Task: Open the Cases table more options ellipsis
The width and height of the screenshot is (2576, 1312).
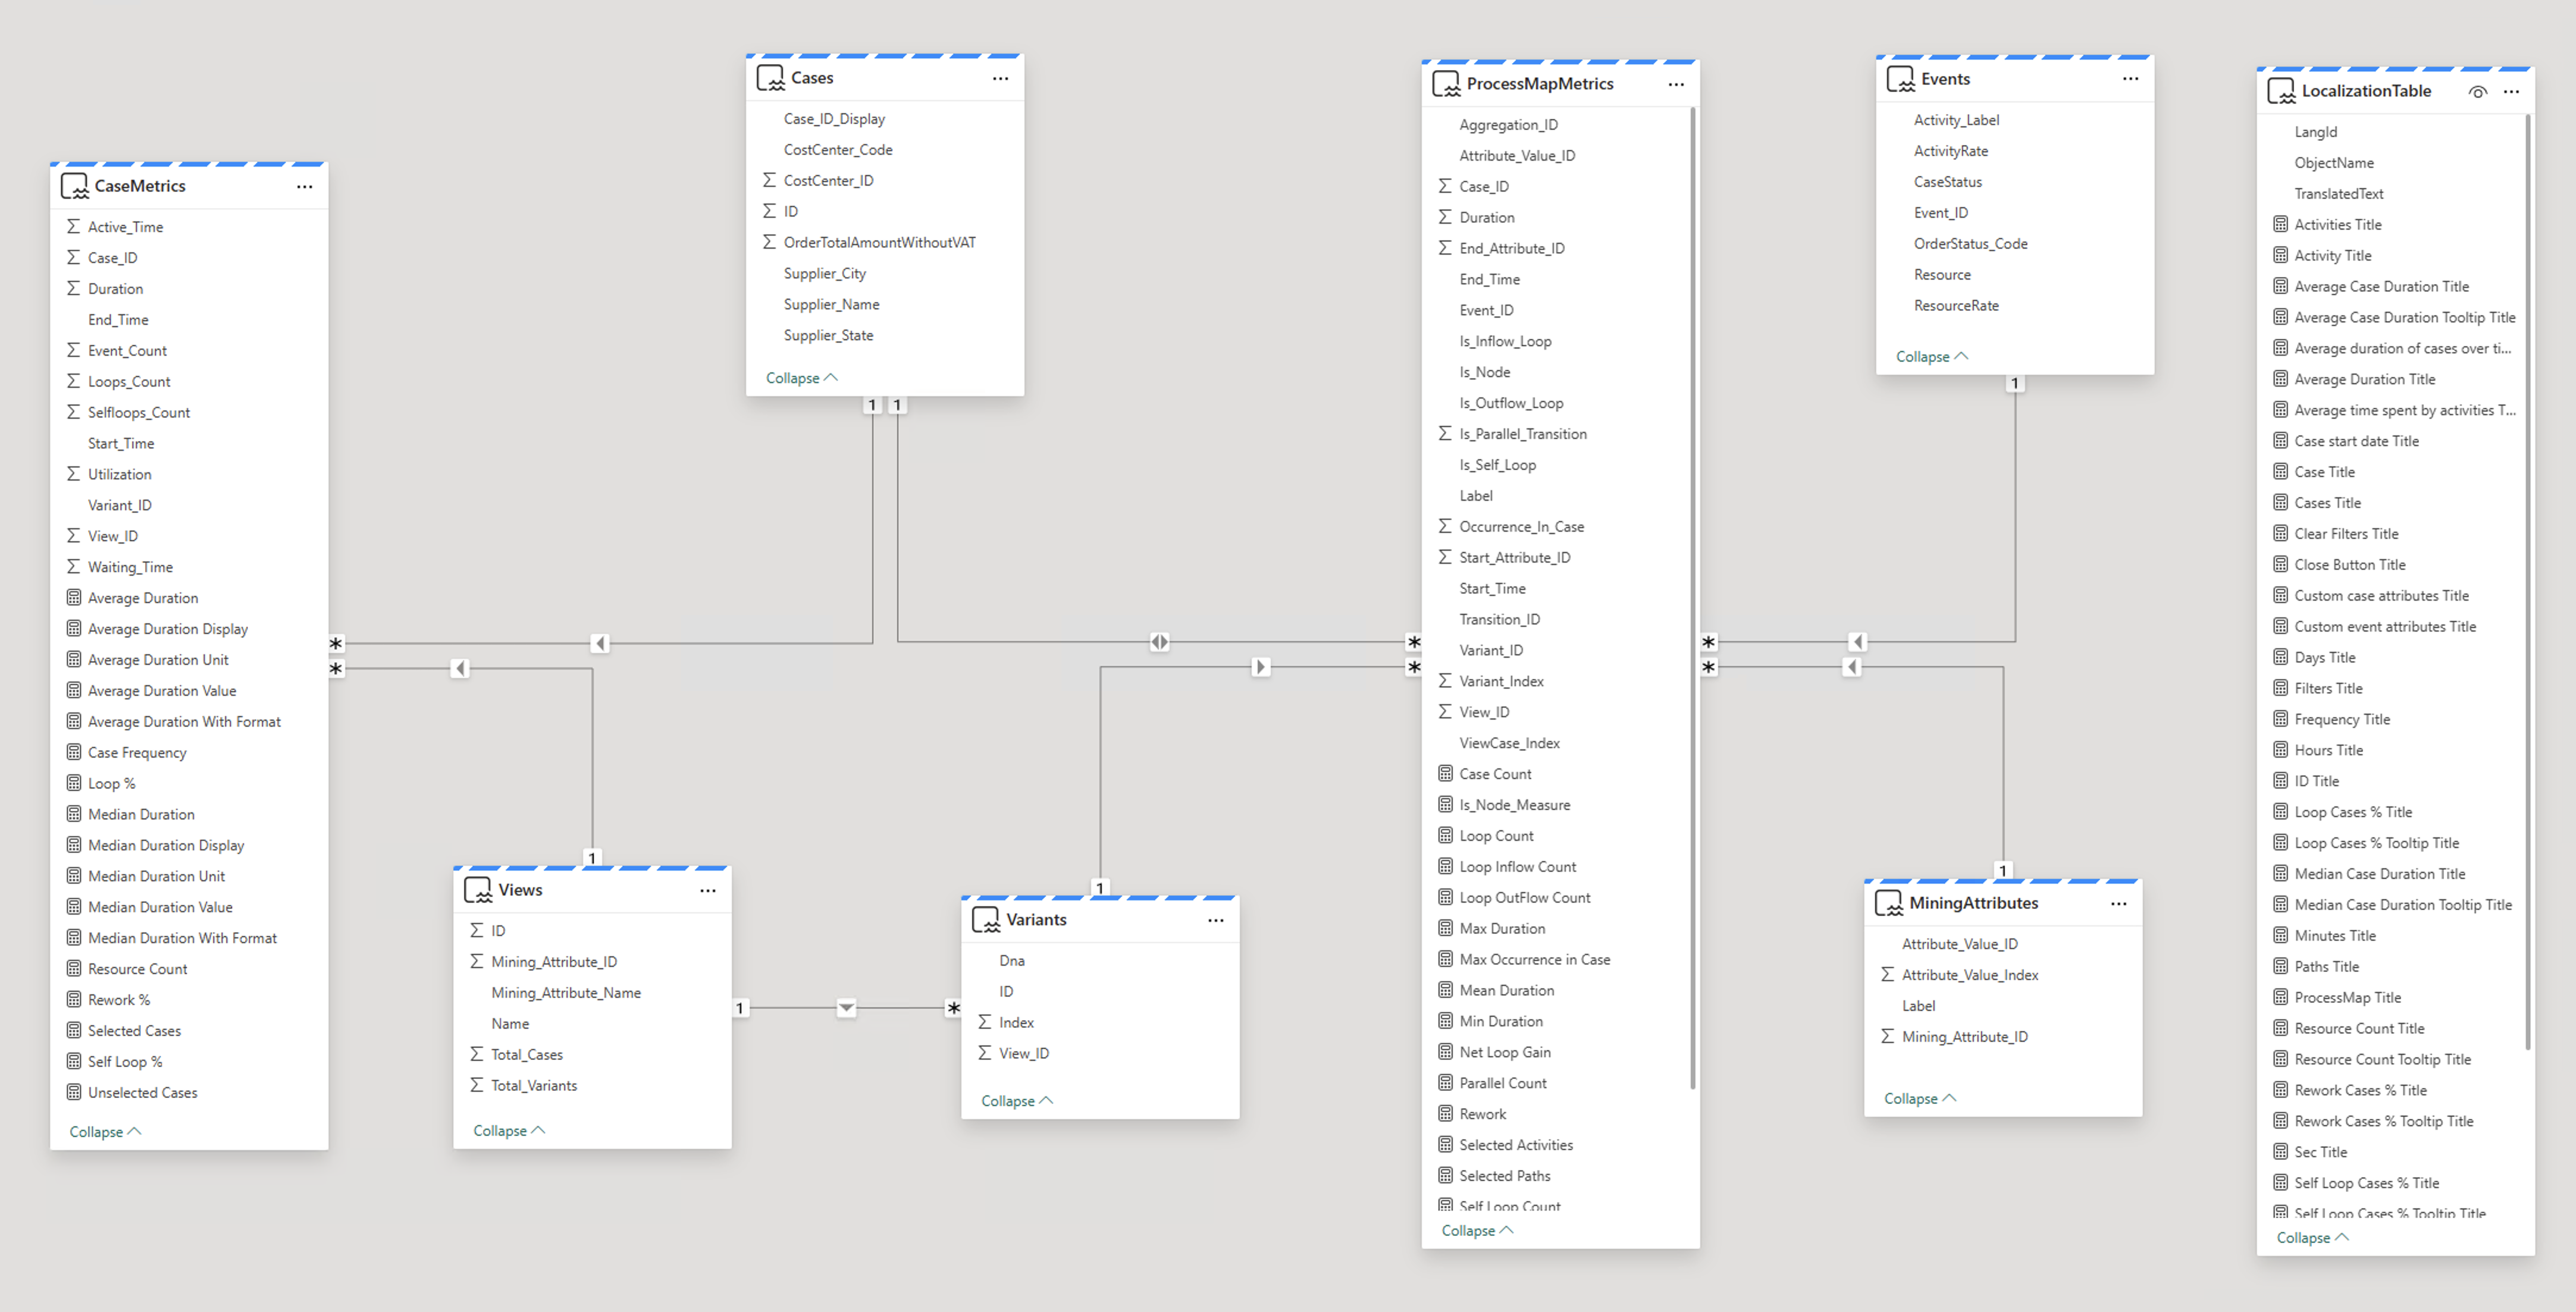Action: 1000,78
